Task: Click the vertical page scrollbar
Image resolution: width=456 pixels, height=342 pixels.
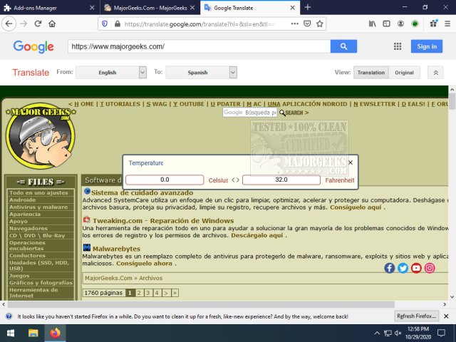Action: 452,100
